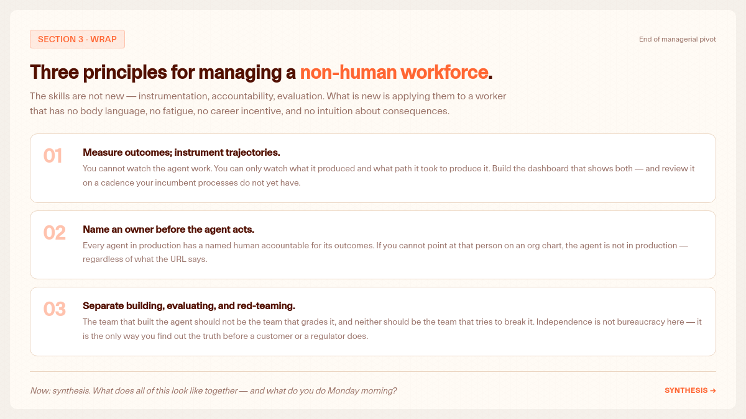Click the second principle's description text

pos(385,253)
